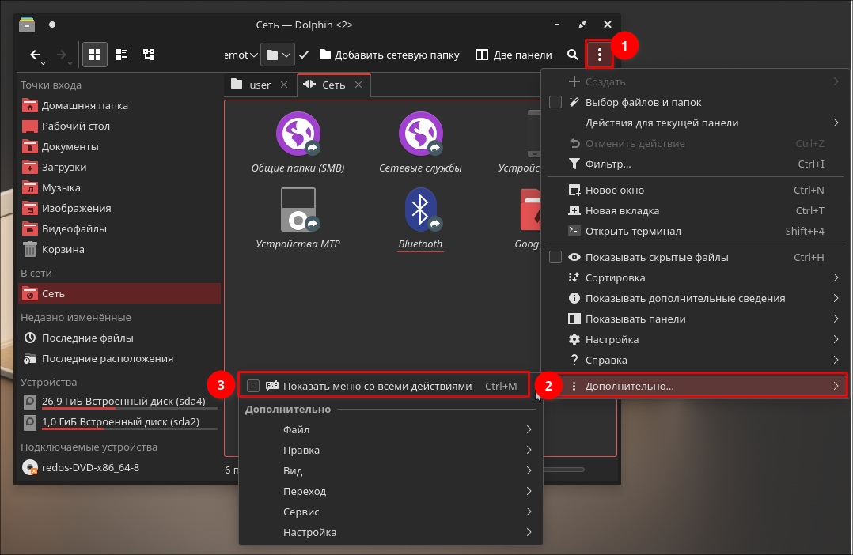
Task: Switch to compact list view mode
Action: point(122,55)
